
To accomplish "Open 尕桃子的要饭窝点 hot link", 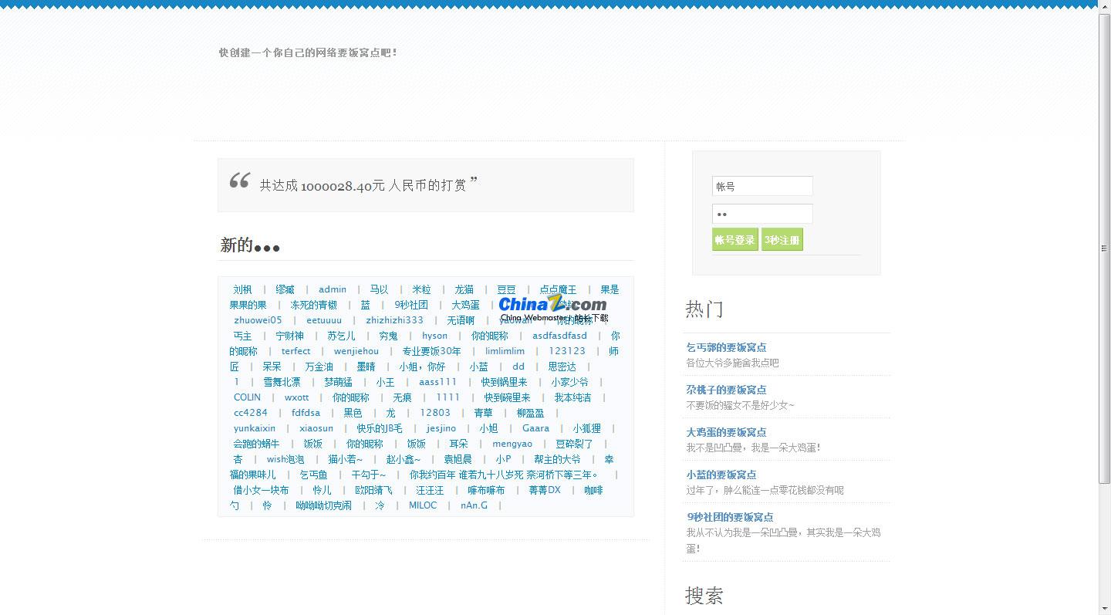I will pos(726,390).
